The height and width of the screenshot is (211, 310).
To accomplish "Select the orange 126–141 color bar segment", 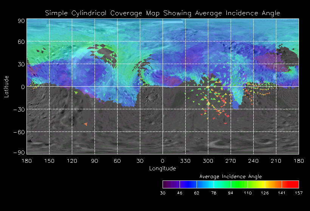I will [x=273, y=184].
